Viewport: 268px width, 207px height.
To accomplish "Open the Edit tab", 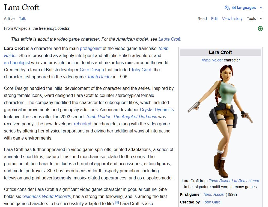I will coord(214,19).
